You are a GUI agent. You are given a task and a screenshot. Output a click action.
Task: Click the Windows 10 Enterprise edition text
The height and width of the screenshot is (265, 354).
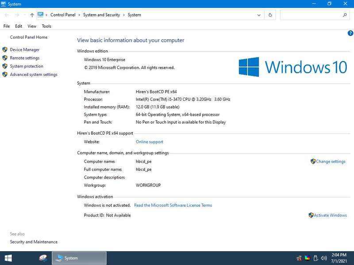pos(104,60)
